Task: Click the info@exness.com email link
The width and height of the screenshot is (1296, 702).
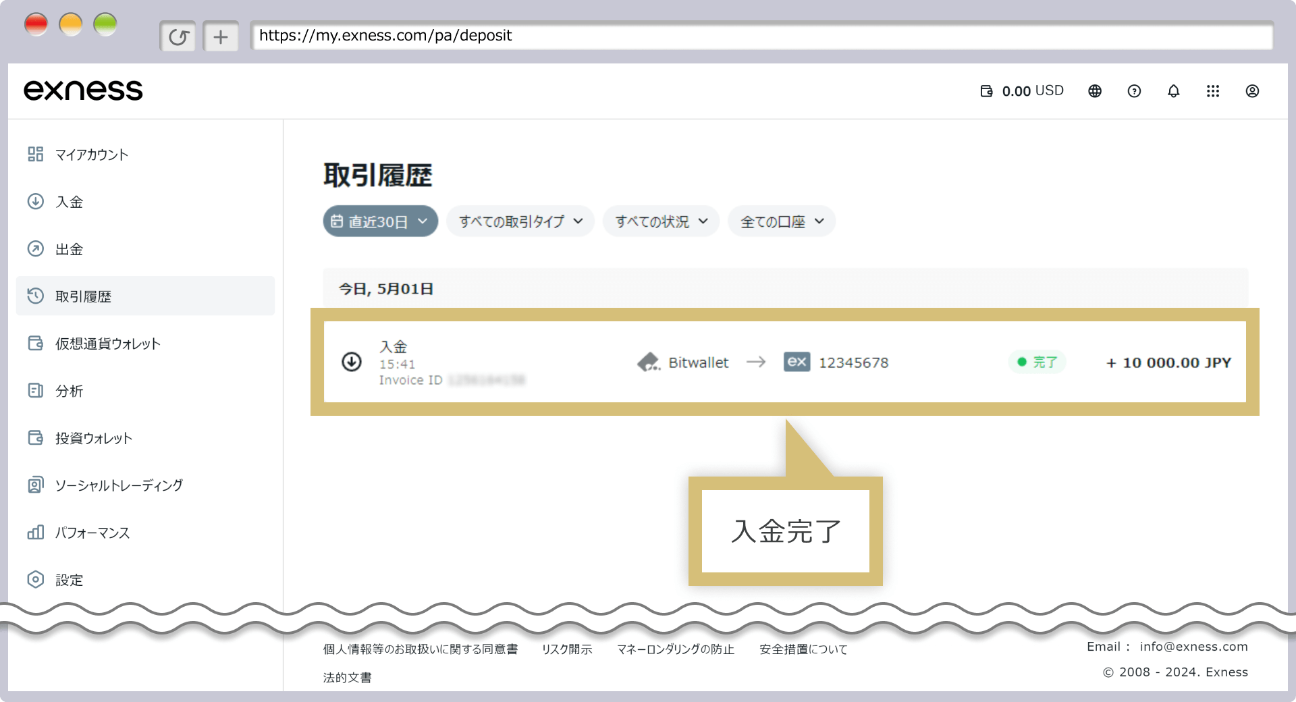Action: (x=1194, y=647)
